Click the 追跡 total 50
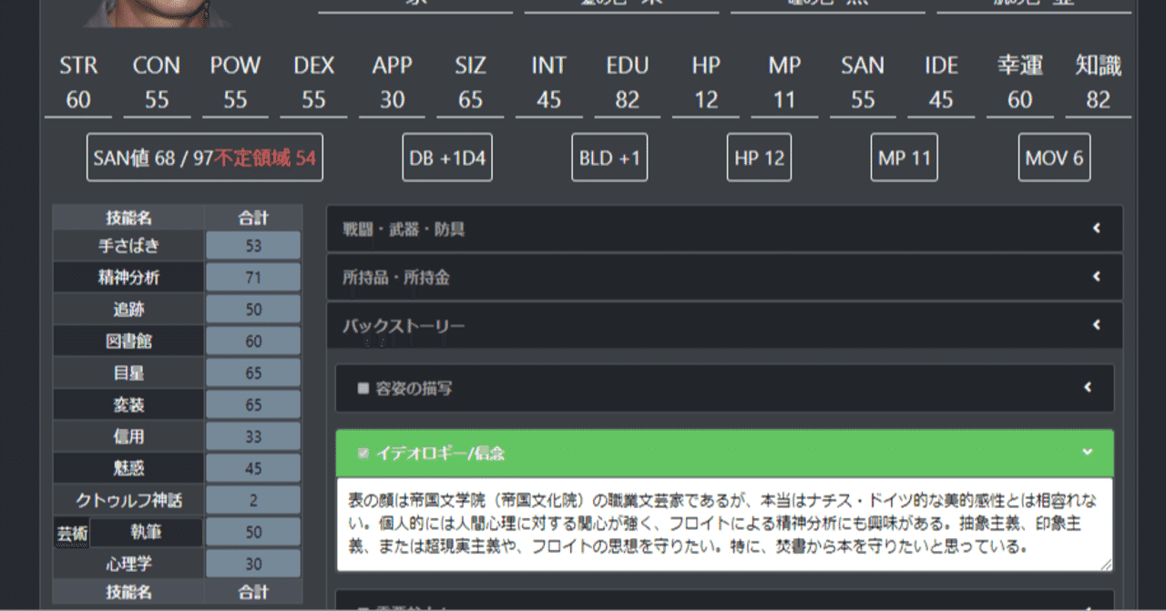This screenshot has height=611, width=1166. 253,310
